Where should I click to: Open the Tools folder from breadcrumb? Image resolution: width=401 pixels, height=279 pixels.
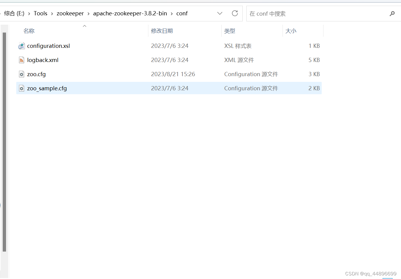click(x=40, y=13)
